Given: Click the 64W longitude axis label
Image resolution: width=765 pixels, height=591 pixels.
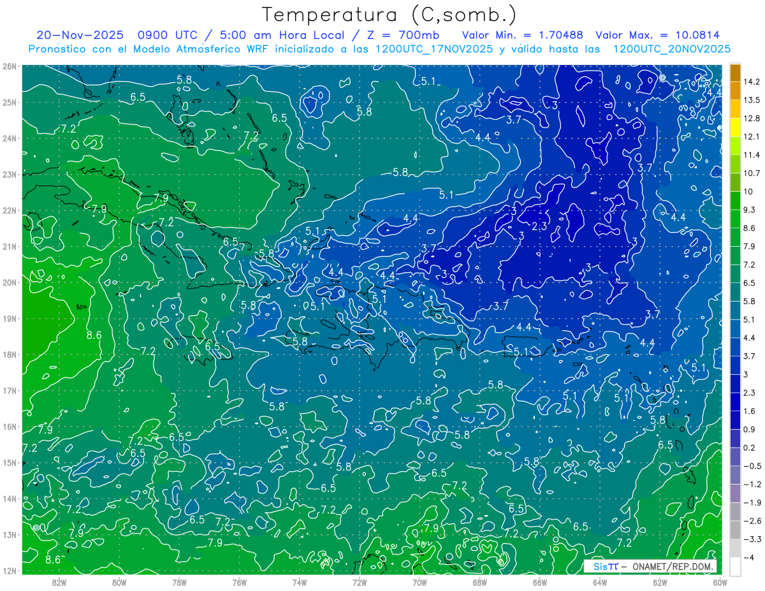Looking at the screenshot, I should coord(599,582).
